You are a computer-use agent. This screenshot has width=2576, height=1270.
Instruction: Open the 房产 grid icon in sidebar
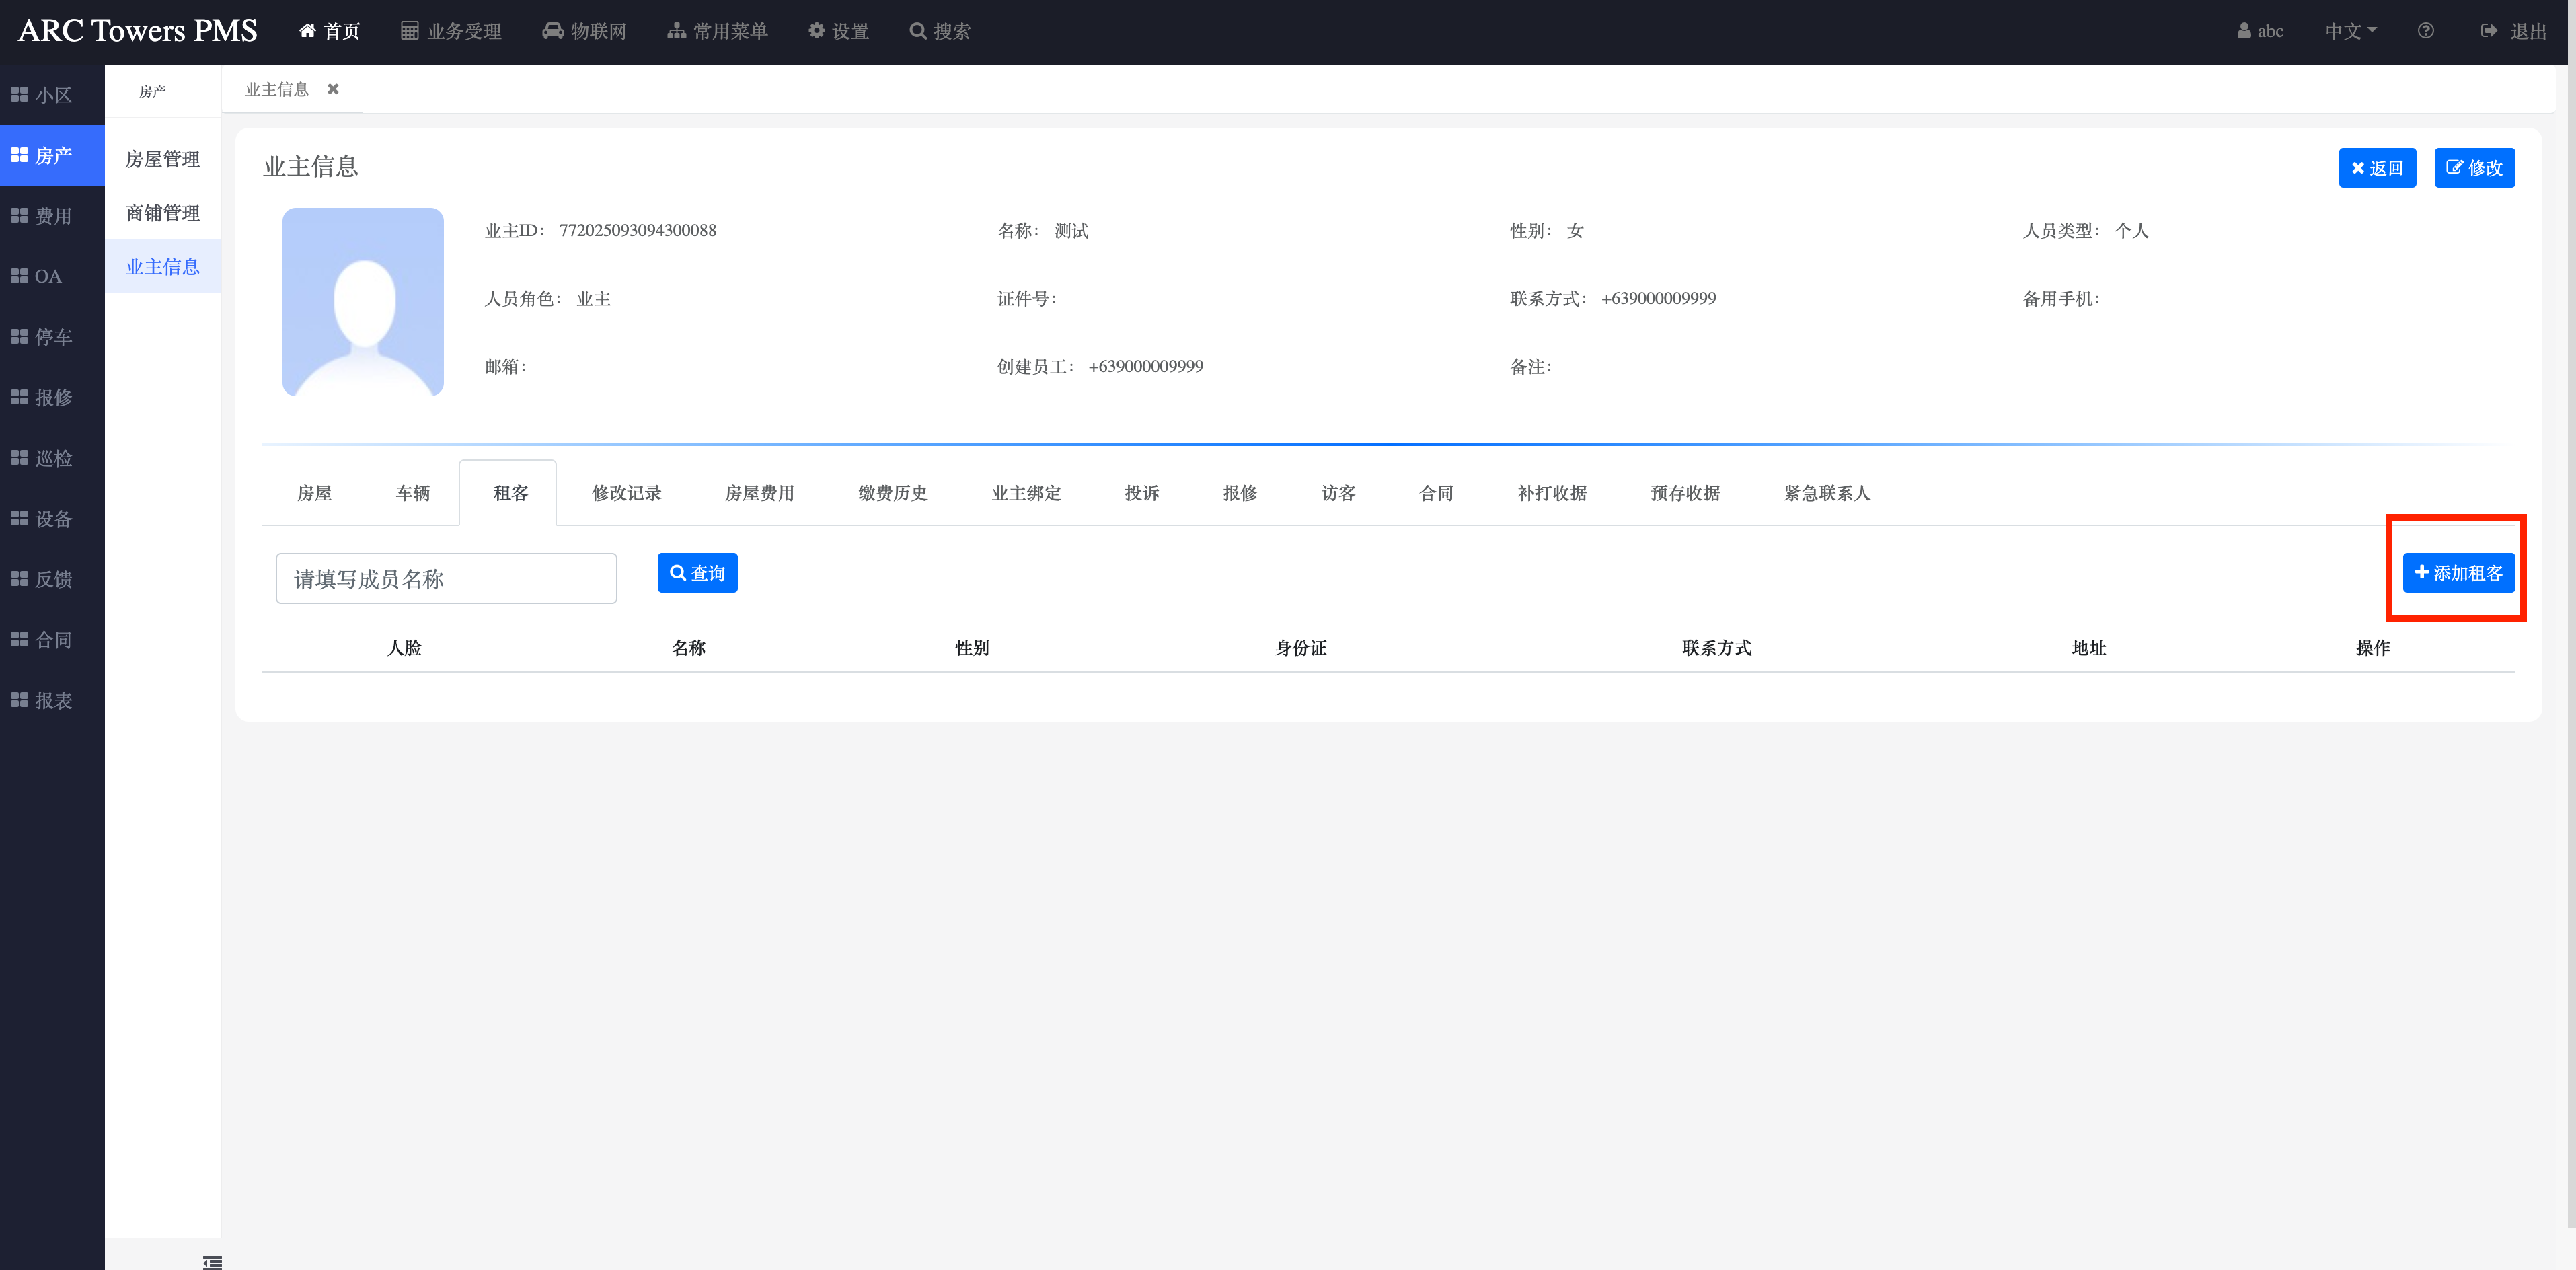19,155
